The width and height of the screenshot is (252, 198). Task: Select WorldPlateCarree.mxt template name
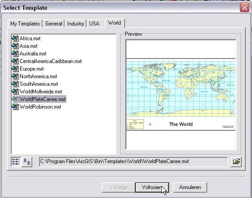click(x=43, y=99)
